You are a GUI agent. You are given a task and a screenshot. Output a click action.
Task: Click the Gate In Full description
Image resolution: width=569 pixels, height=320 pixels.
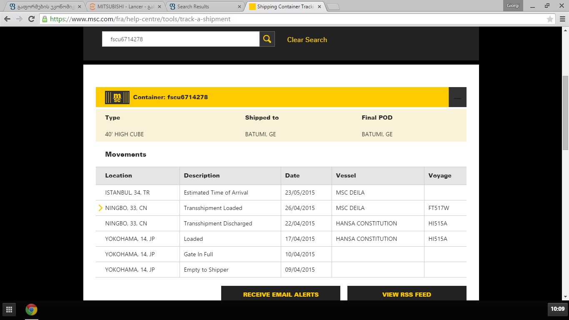[198, 254]
